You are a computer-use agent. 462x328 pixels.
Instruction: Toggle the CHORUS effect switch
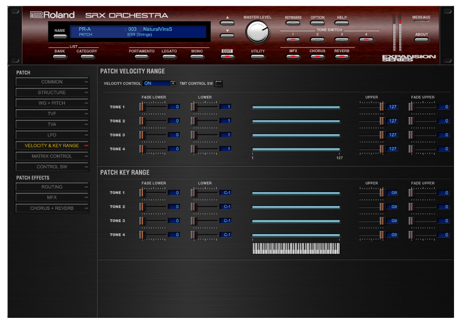(317, 56)
